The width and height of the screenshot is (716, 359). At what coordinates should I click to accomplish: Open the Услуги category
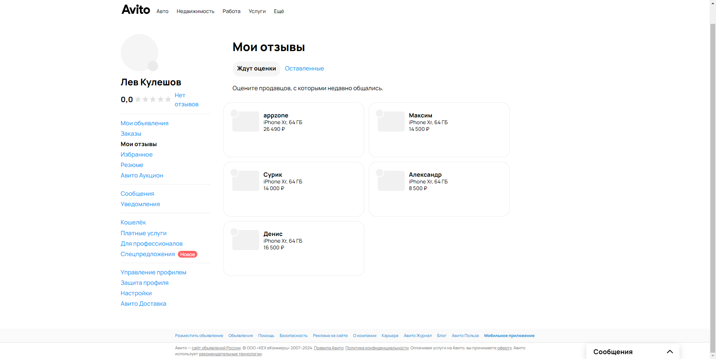(257, 11)
